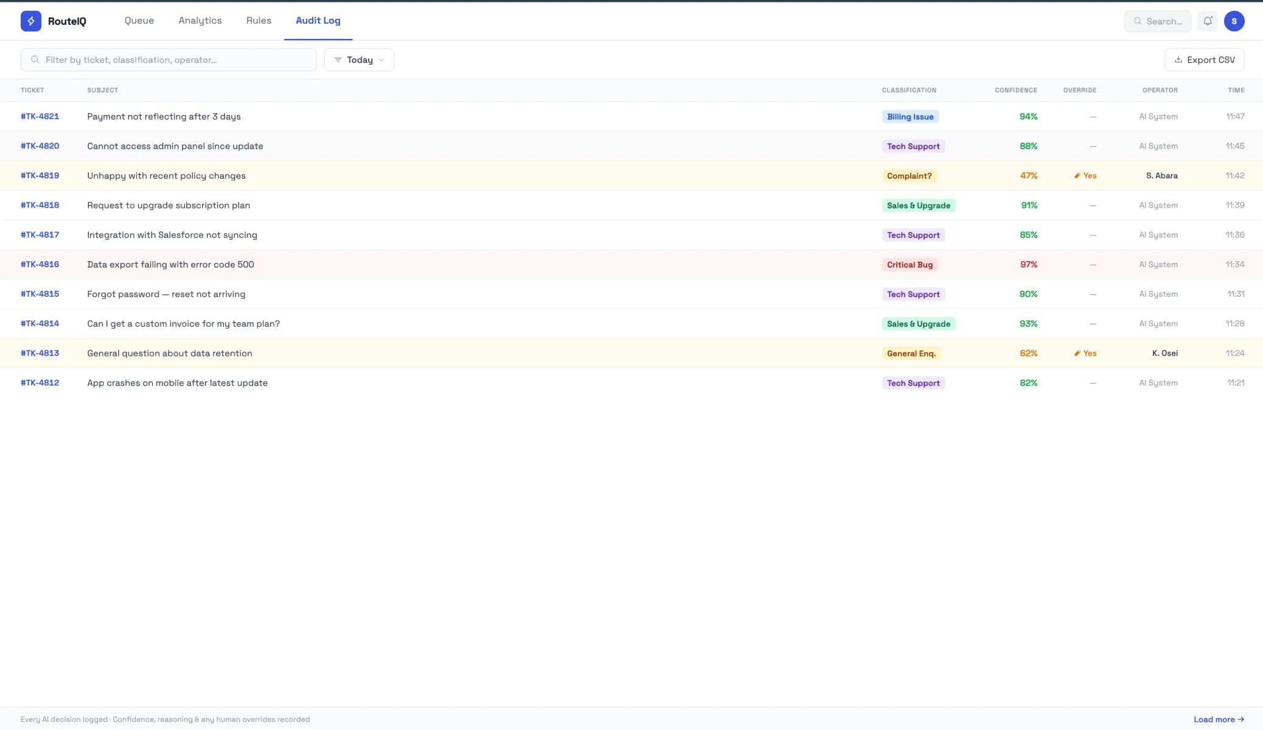Select subject "Can I get a custom invoice for my team plan?"
Screen dimensions: 1263x730
(183, 324)
